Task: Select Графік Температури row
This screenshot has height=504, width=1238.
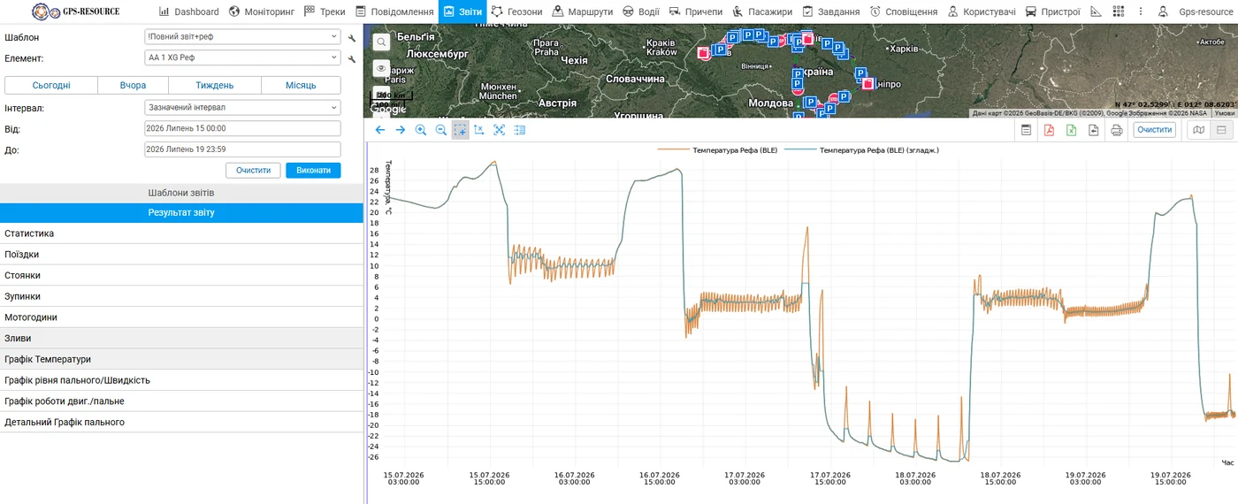Action: click(x=181, y=360)
